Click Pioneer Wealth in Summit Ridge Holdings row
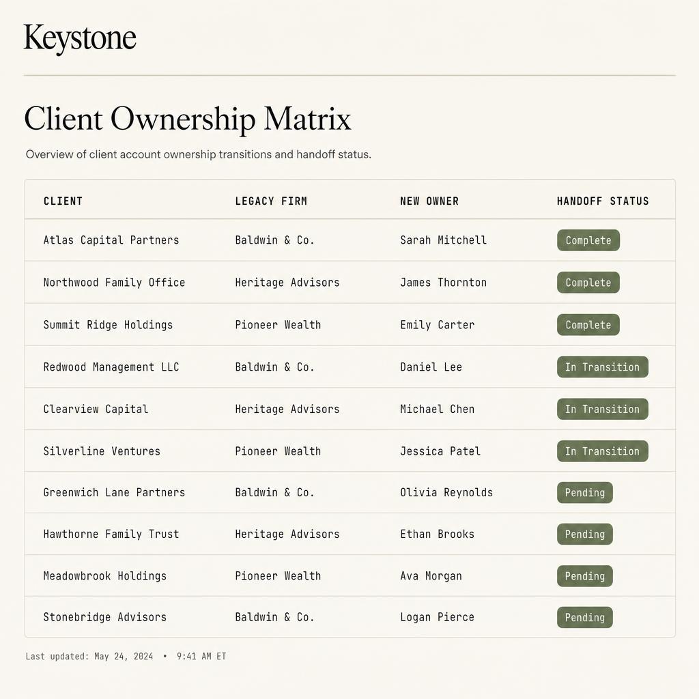Screen dimensions: 699x699 pyautogui.click(x=278, y=325)
